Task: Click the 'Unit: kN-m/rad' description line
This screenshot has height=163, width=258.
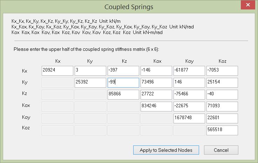Action: pyautogui.click(x=87, y=32)
